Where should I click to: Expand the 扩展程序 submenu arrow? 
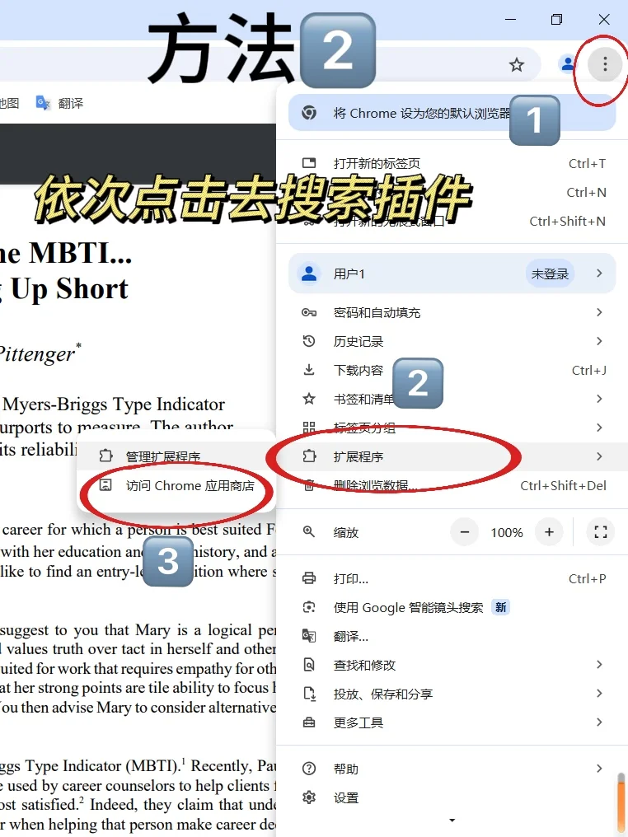click(599, 456)
